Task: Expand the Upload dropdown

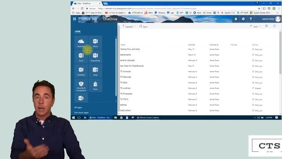Action: pyautogui.click(x=129, y=26)
